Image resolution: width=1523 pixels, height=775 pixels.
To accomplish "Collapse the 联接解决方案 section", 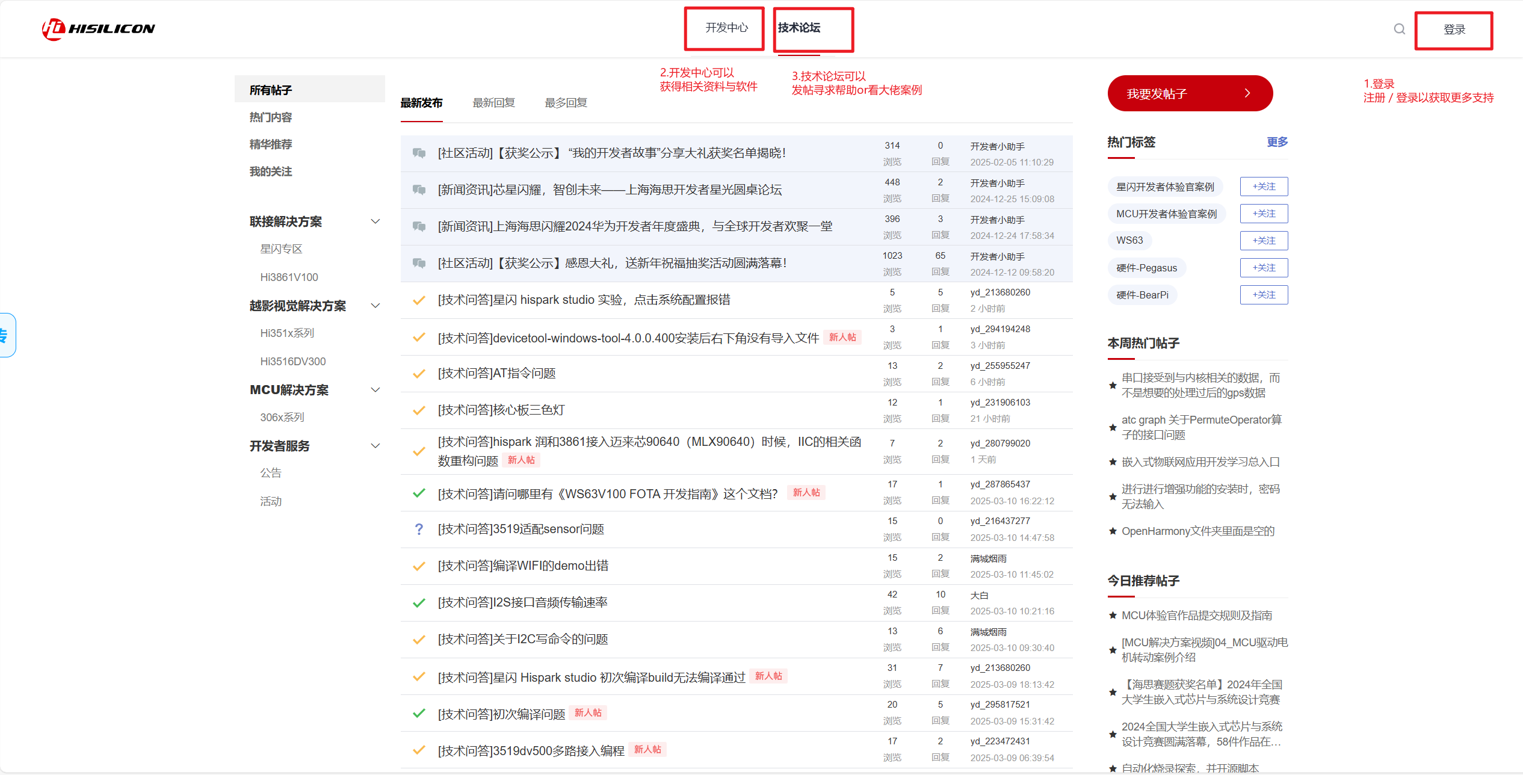I will pos(375,221).
